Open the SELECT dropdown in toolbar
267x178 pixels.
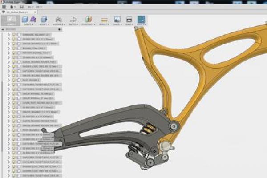pyautogui.click(x=141, y=21)
